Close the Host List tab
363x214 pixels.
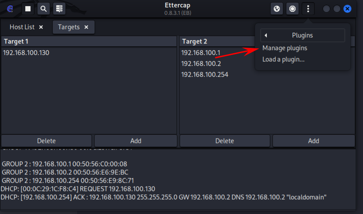(41, 27)
